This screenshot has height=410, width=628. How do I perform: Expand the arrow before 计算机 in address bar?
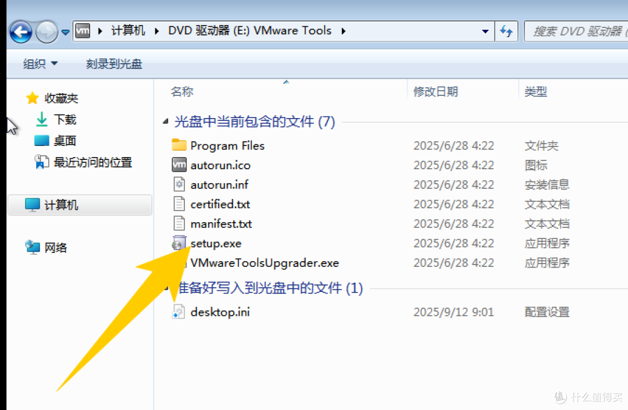pyautogui.click(x=100, y=31)
